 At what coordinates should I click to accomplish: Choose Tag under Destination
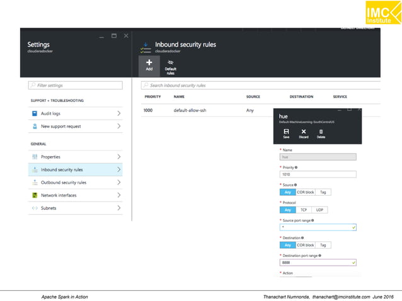pos(323,245)
